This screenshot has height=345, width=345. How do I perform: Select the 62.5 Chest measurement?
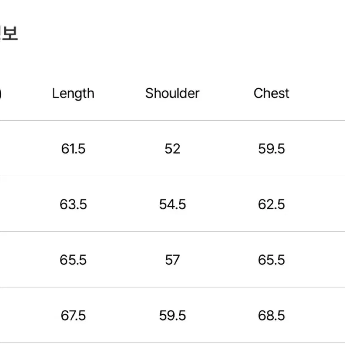click(271, 204)
